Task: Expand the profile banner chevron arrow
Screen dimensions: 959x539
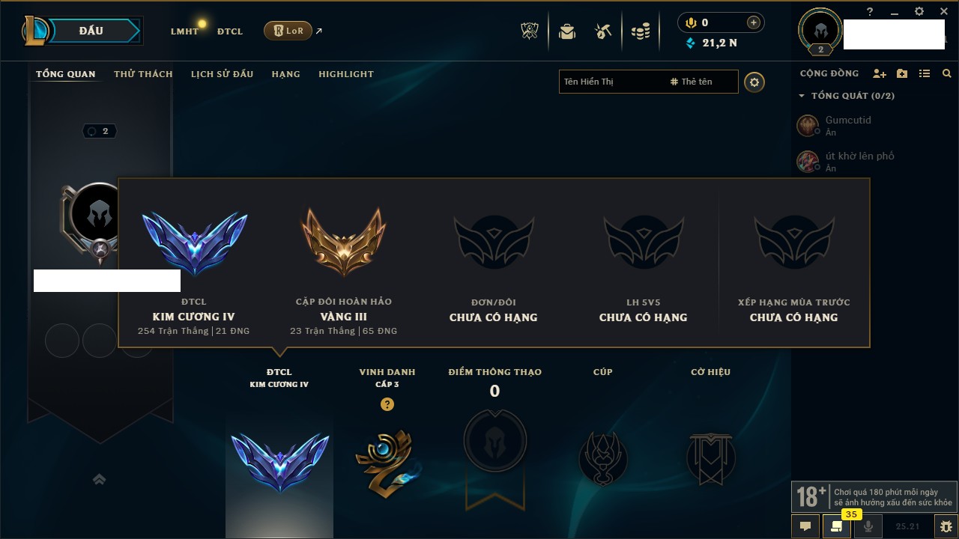Action: click(x=99, y=479)
